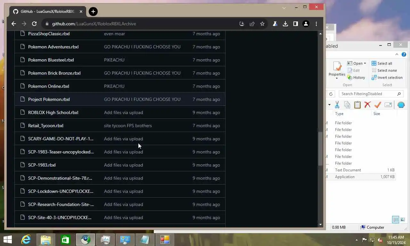Open File Explorer from the taskbar
The width and height of the screenshot is (410, 246).
pyautogui.click(x=46, y=240)
